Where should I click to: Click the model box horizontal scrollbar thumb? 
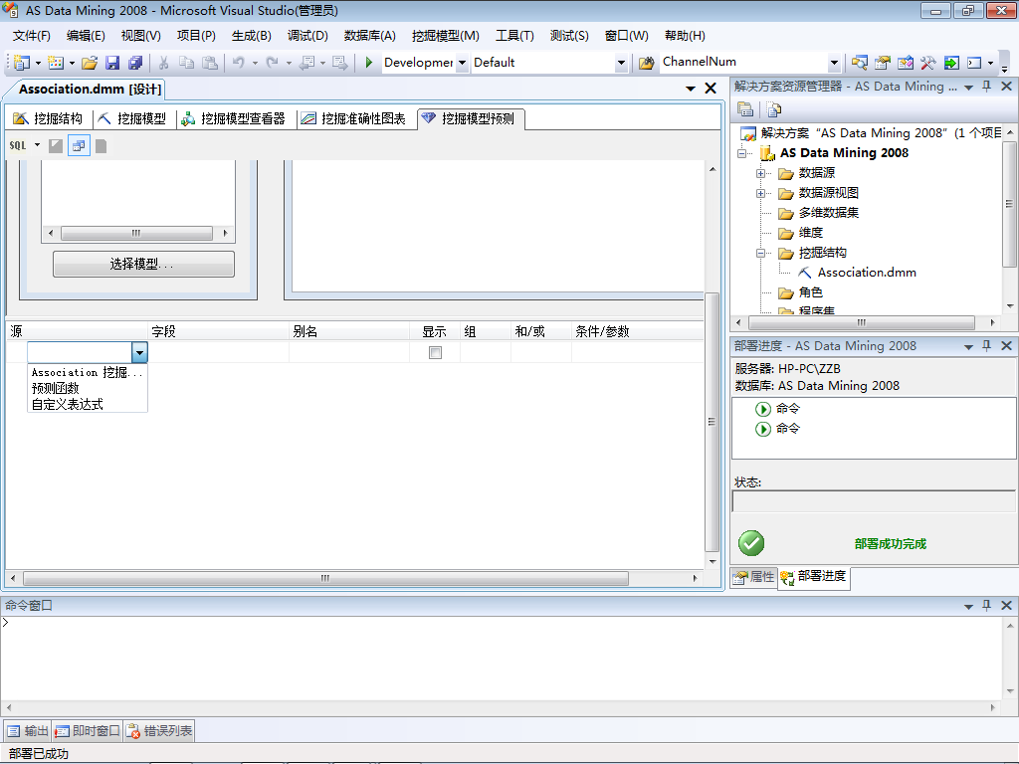[x=136, y=233]
